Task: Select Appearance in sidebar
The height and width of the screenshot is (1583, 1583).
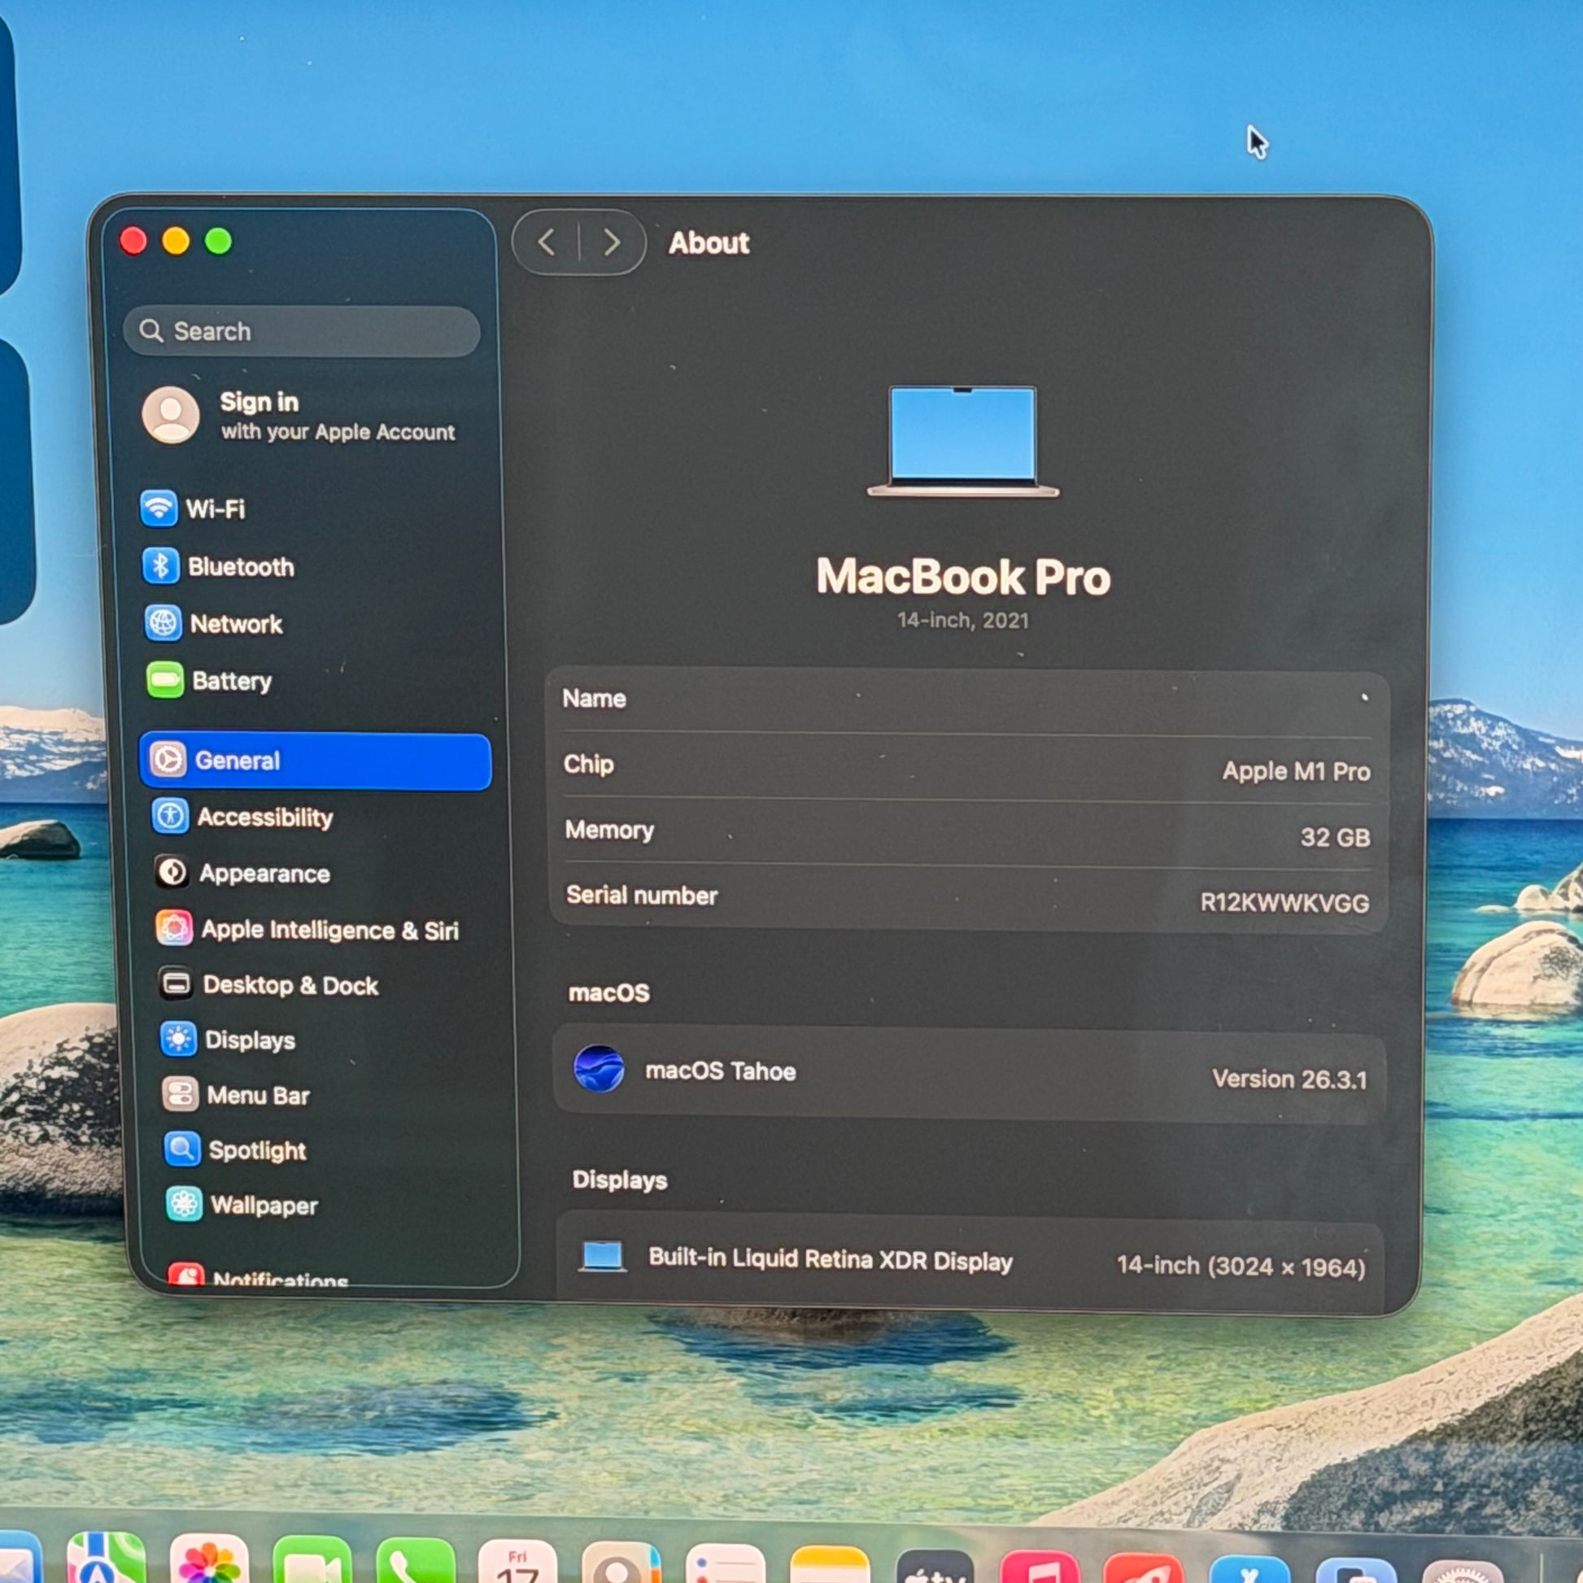Action: pos(263,874)
